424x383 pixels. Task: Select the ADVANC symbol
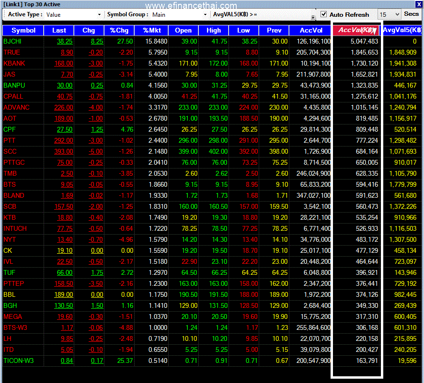(16, 107)
